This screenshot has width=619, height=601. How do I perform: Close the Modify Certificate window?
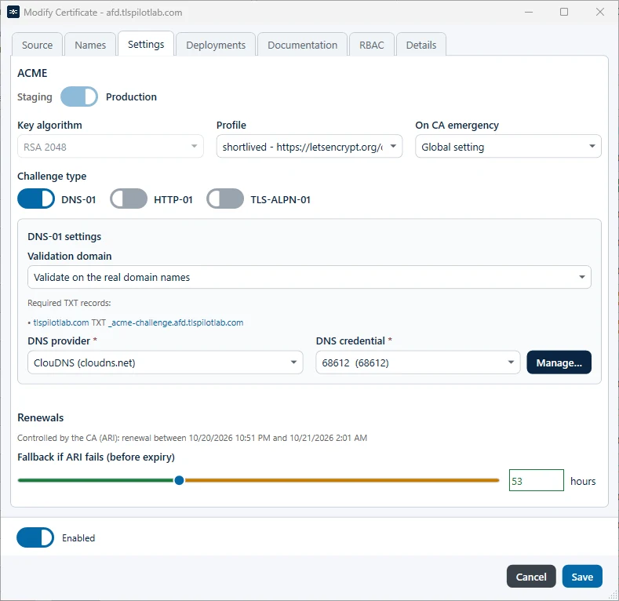tap(600, 12)
